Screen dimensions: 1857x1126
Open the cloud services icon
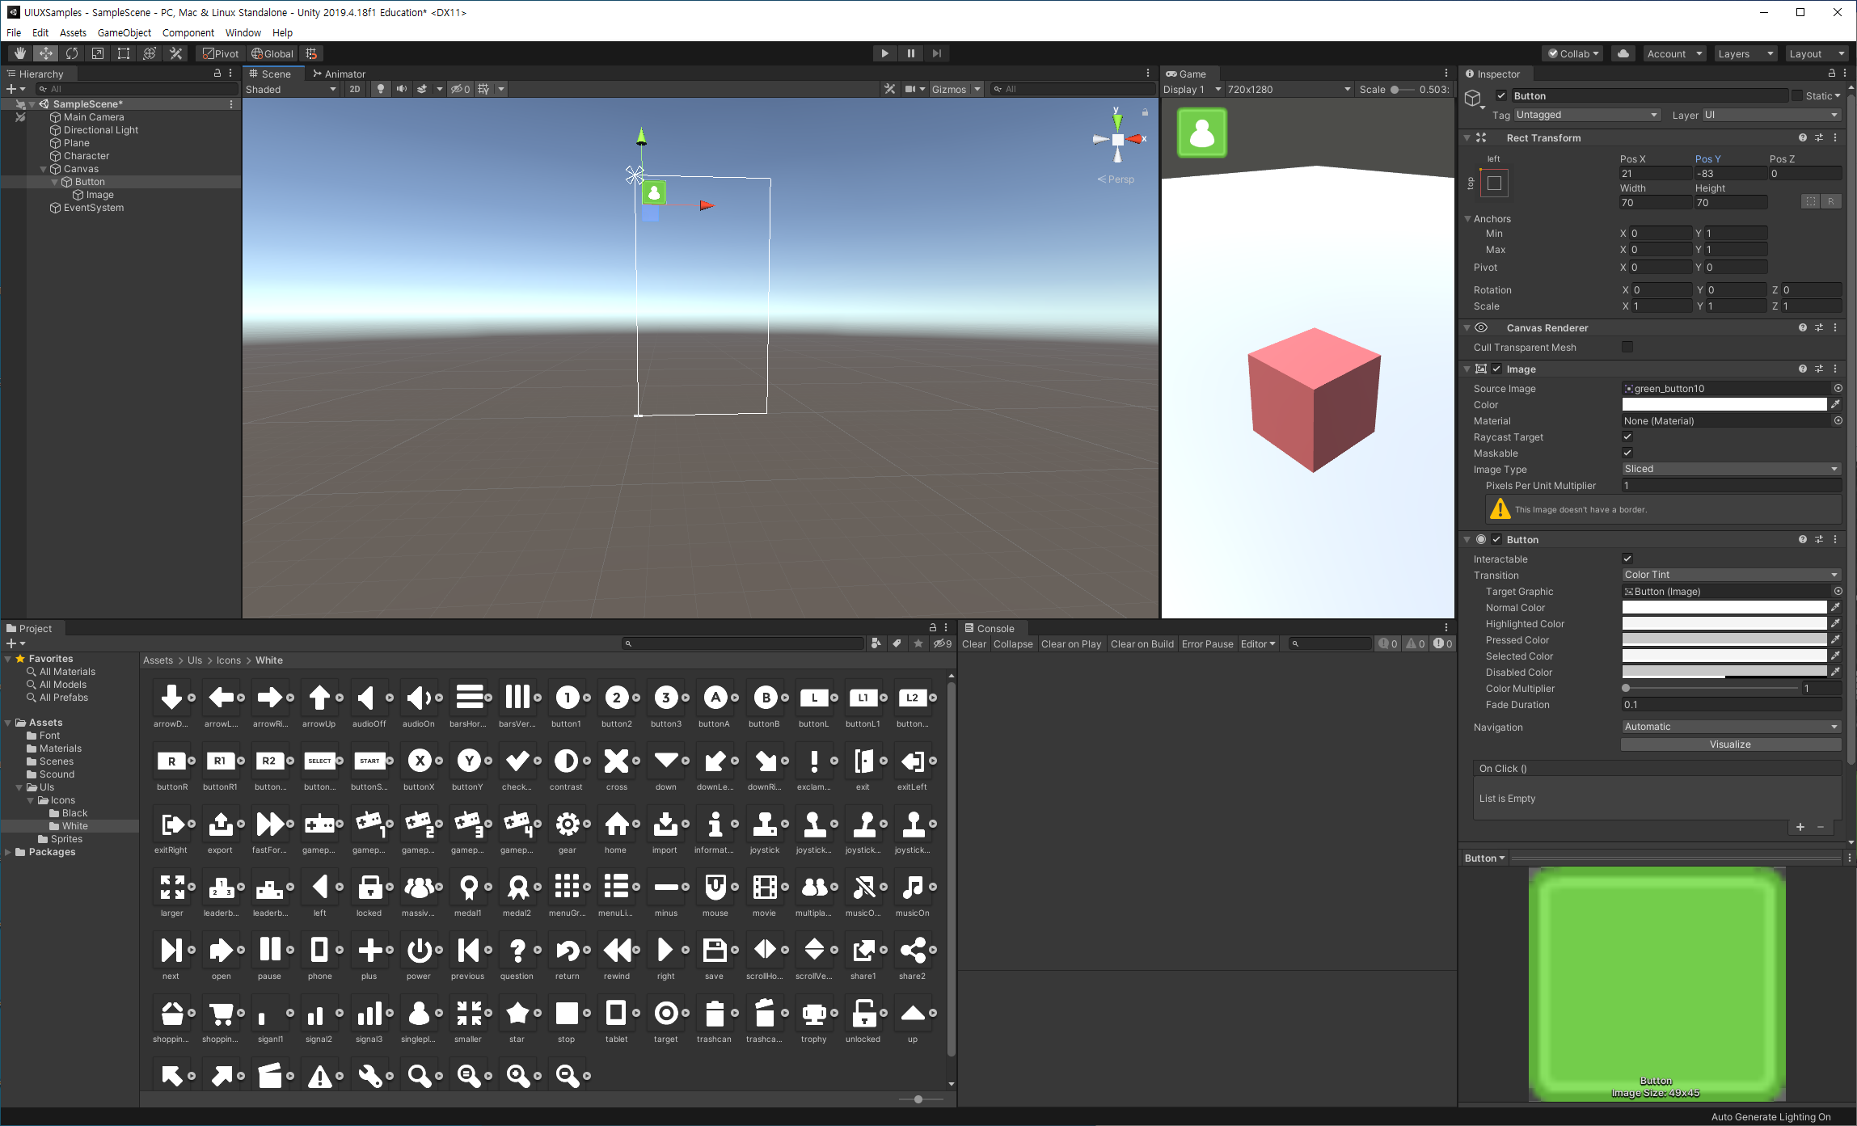[x=1623, y=53]
